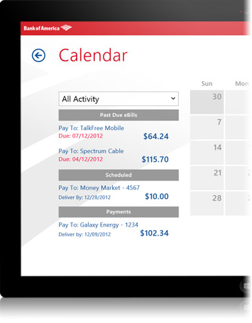Screen dimensions: 252x323
Task: Select calendar day 21
Action: [207, 178]
